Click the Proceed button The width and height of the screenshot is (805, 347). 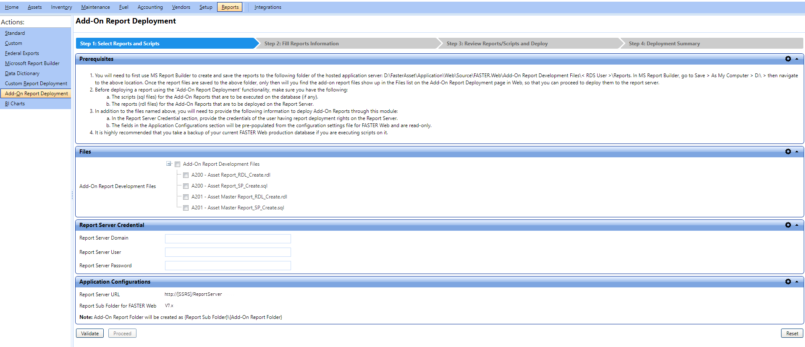click(x=122, y=334)
